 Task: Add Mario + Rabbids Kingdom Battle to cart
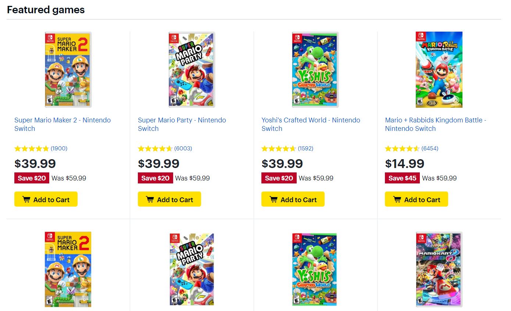coord(417,199)
